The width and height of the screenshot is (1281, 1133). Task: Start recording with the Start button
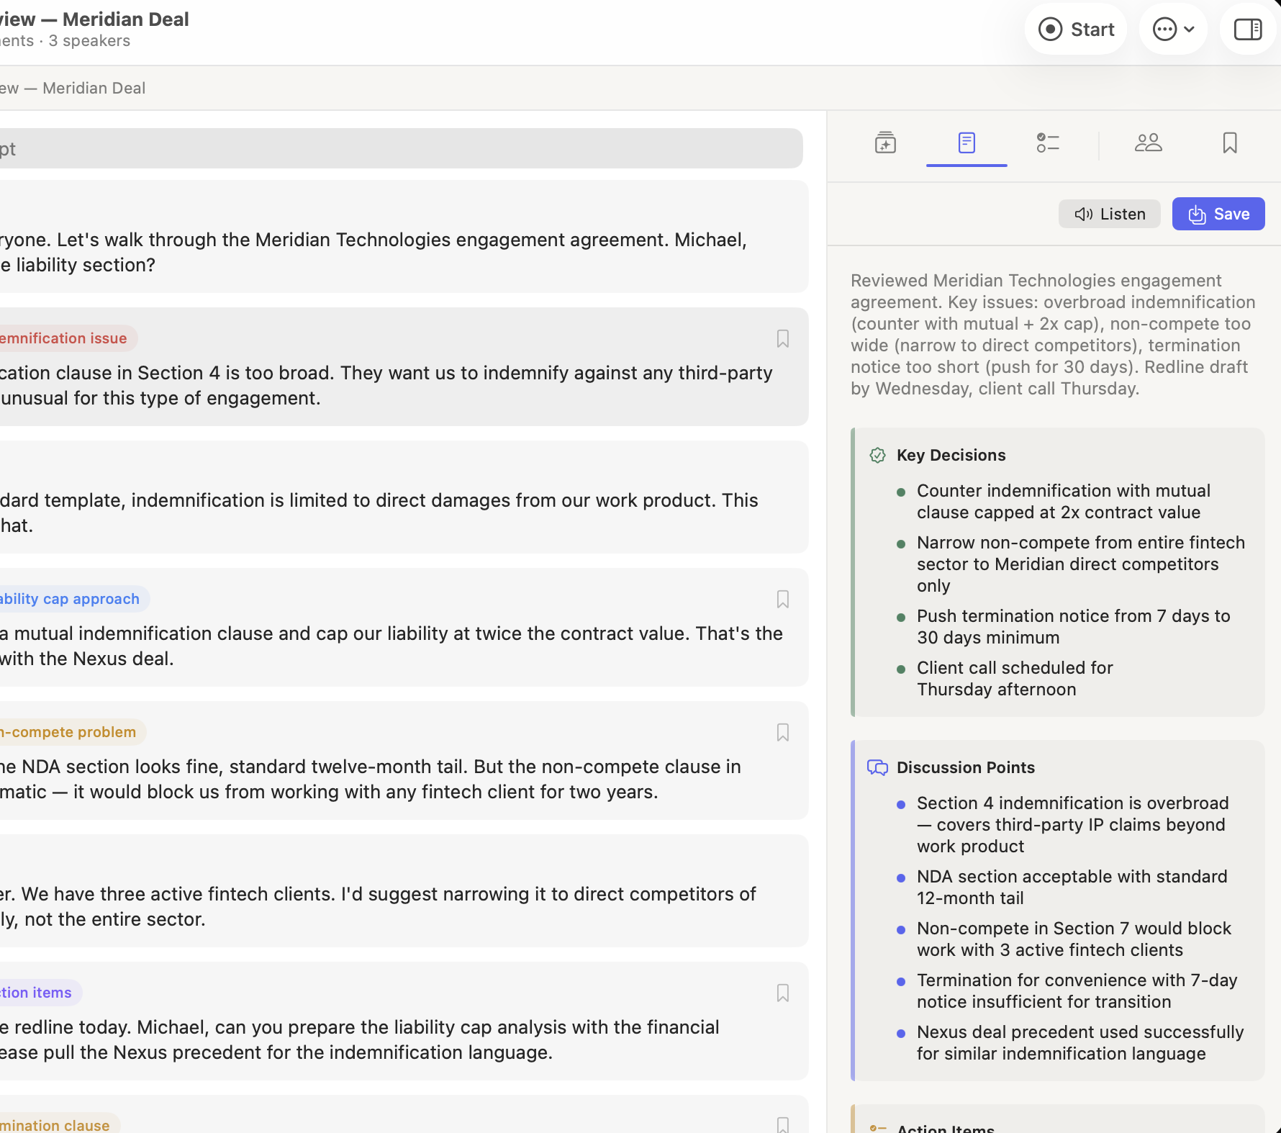(x=1075, y=30)
